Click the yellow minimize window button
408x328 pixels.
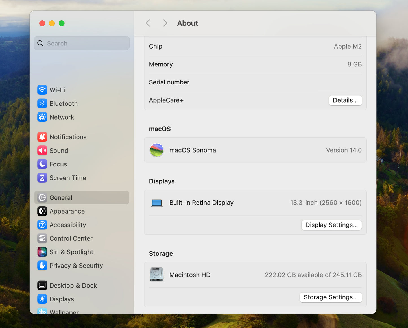coord(52,23)
